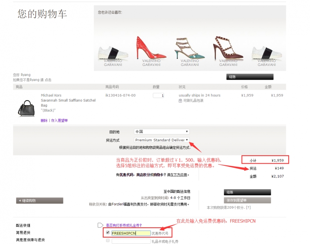
Task: Open the 目的地 country dropdown
Action: [161, 132]
